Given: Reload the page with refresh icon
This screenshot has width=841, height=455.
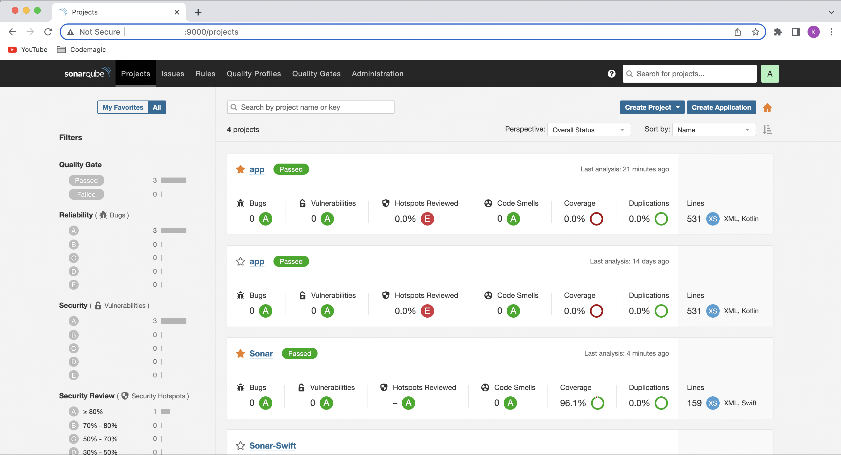Looking at the screenshot, I should 48,32.
